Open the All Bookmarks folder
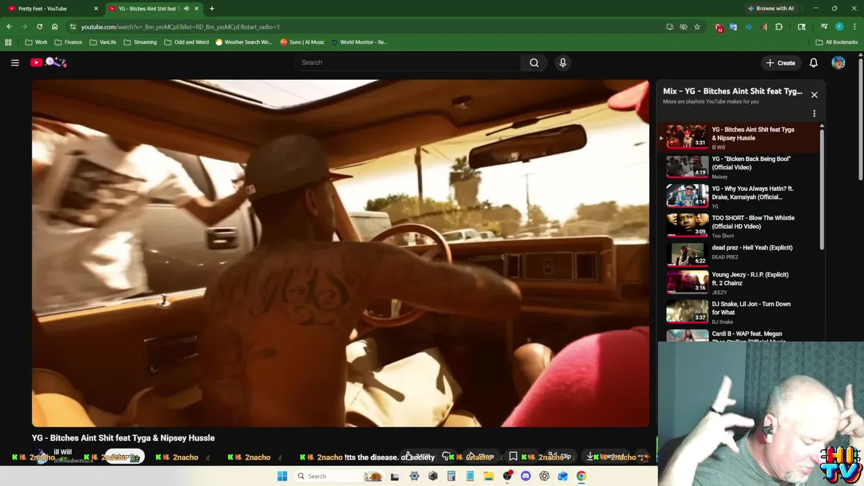Screen dimensions: 864x486 click(x=837, y=42)
